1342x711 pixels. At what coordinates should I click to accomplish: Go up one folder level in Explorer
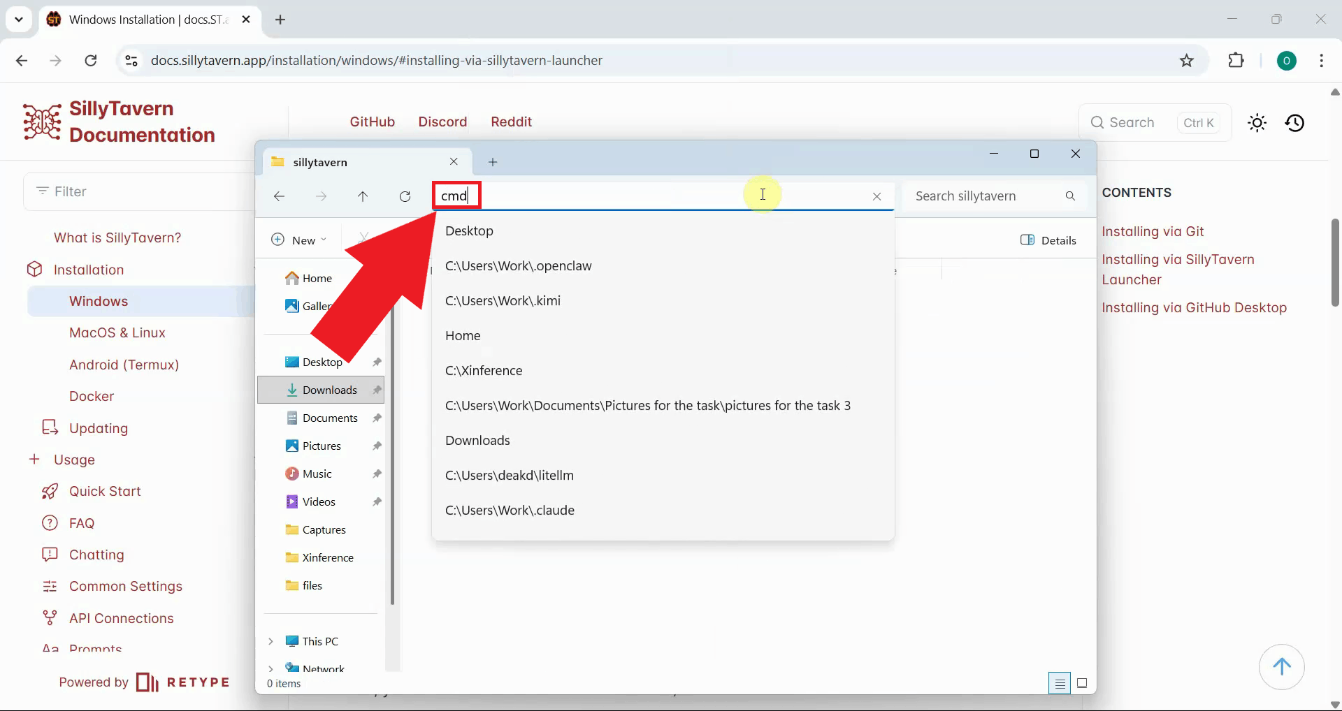[363, 196]
